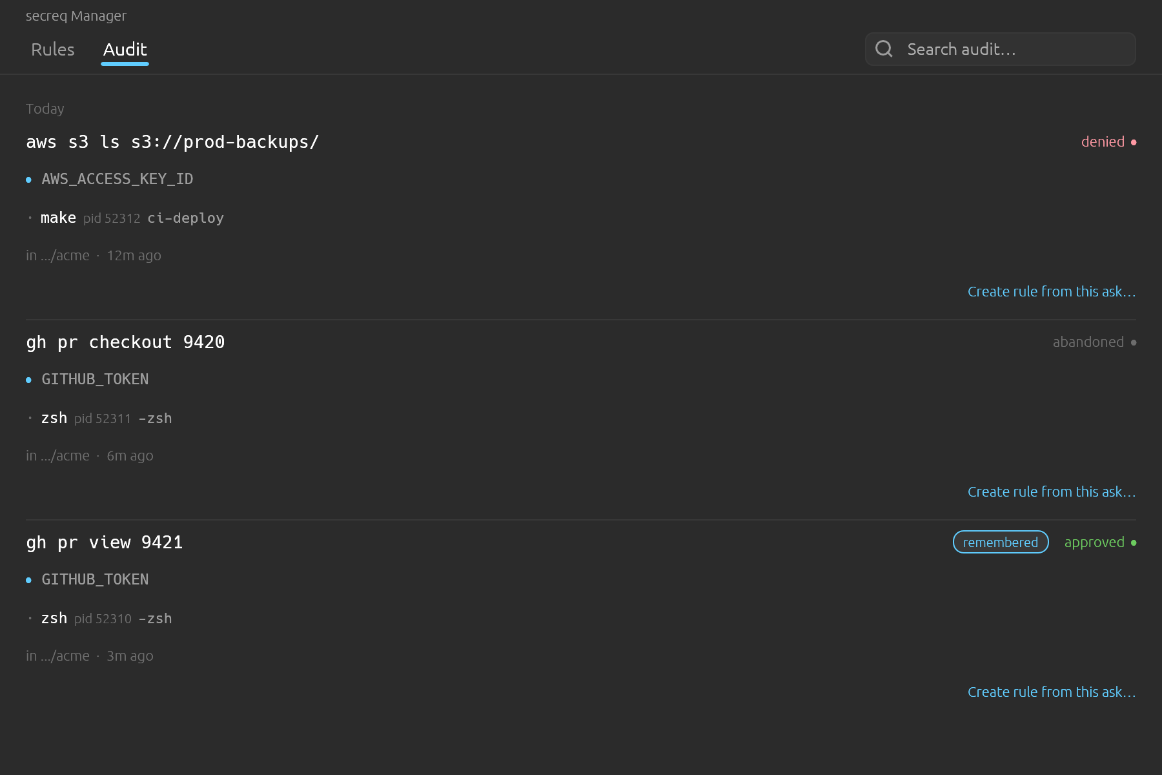Click the denied status label
The image size is (1162, 775).
click(1103, 142)
